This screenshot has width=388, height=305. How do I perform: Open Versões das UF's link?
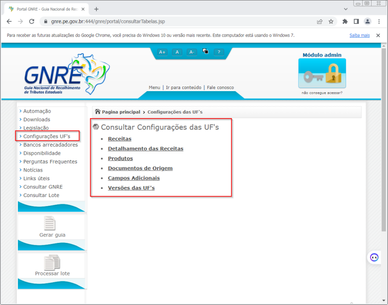click(x=131, y=188)
